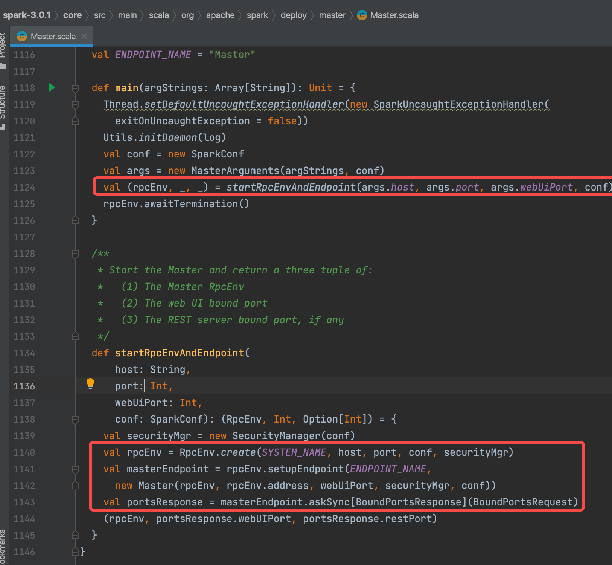Open the Structure tool window

point(3,107)
